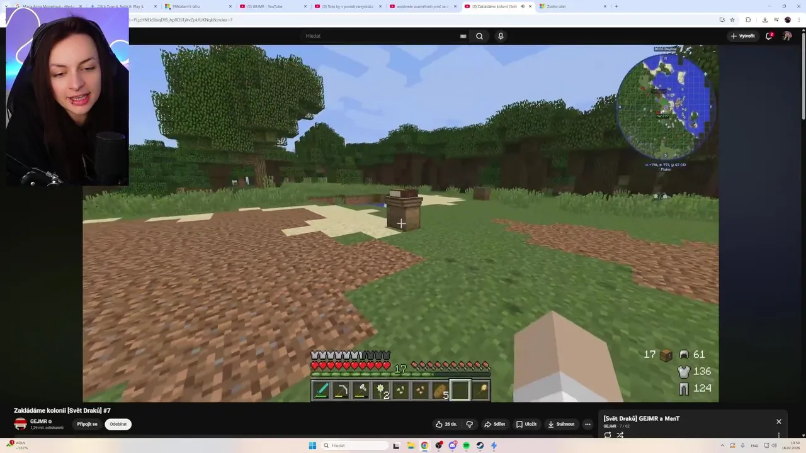The height and width of the screenshot is (453, 806).
Task: Open YouTube notifications bell
Action: coord(769,36)
